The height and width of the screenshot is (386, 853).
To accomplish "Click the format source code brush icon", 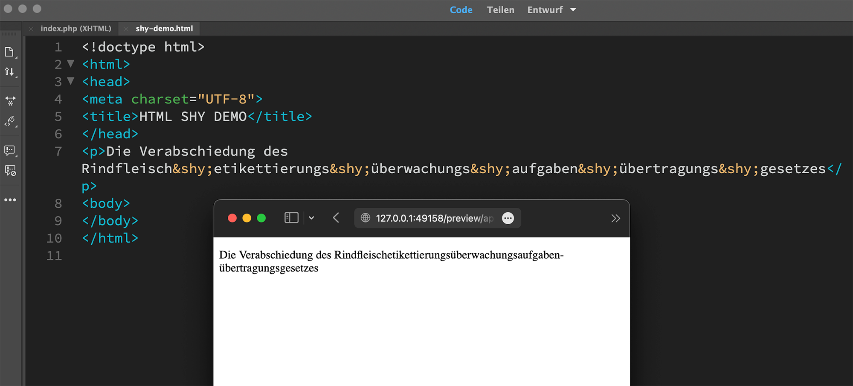I will [10, 121].
